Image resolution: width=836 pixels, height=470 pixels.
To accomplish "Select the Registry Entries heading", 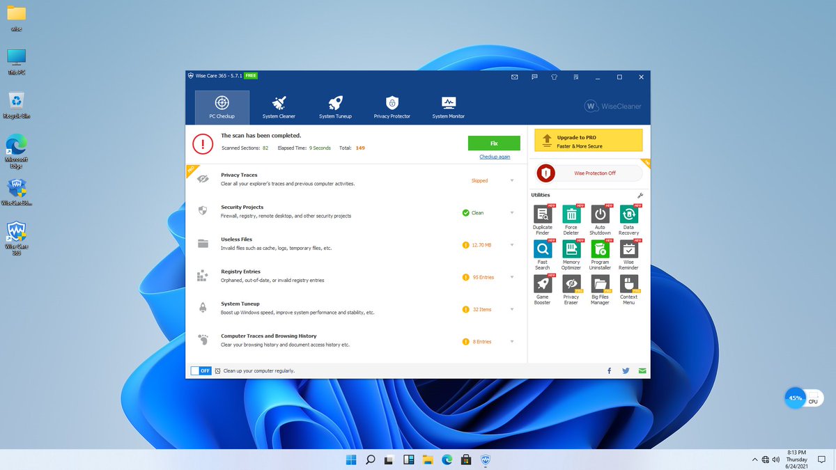I will (x=240, y=272).
